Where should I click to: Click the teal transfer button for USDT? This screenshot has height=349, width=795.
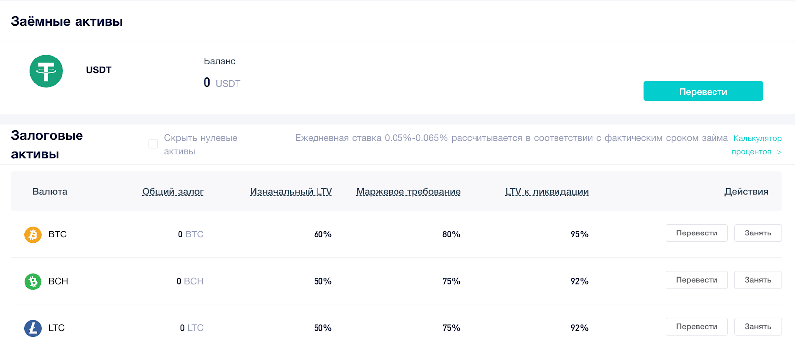(x=703, y=91)
